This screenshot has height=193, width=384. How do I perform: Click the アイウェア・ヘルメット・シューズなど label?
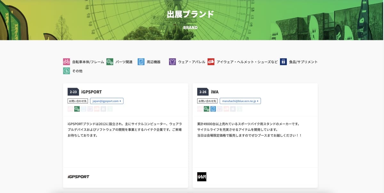point(247,62)
